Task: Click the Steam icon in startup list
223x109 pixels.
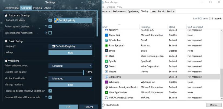Action: coord(106,66)
